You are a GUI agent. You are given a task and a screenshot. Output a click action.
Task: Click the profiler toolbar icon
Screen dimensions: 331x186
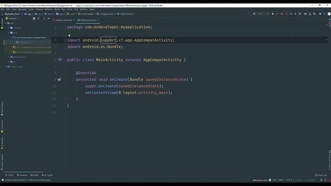pos(291,14)
